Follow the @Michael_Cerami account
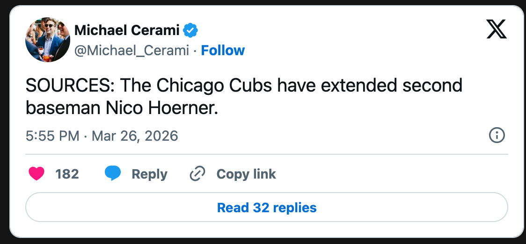Viewport: 526px width, 244px height. point(223,50)
